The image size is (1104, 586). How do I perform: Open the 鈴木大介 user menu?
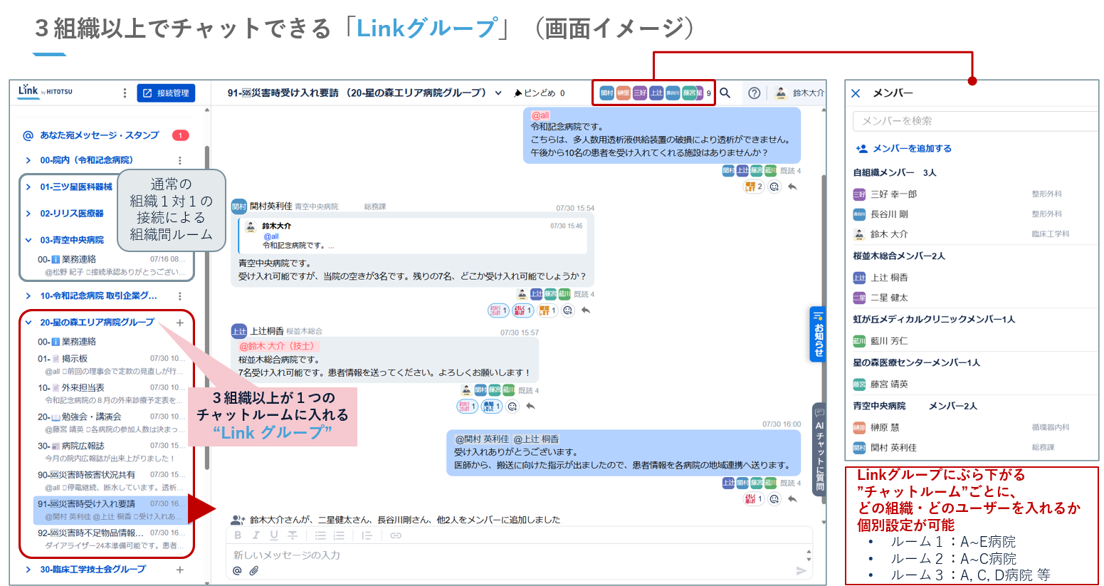click(799, 93)
